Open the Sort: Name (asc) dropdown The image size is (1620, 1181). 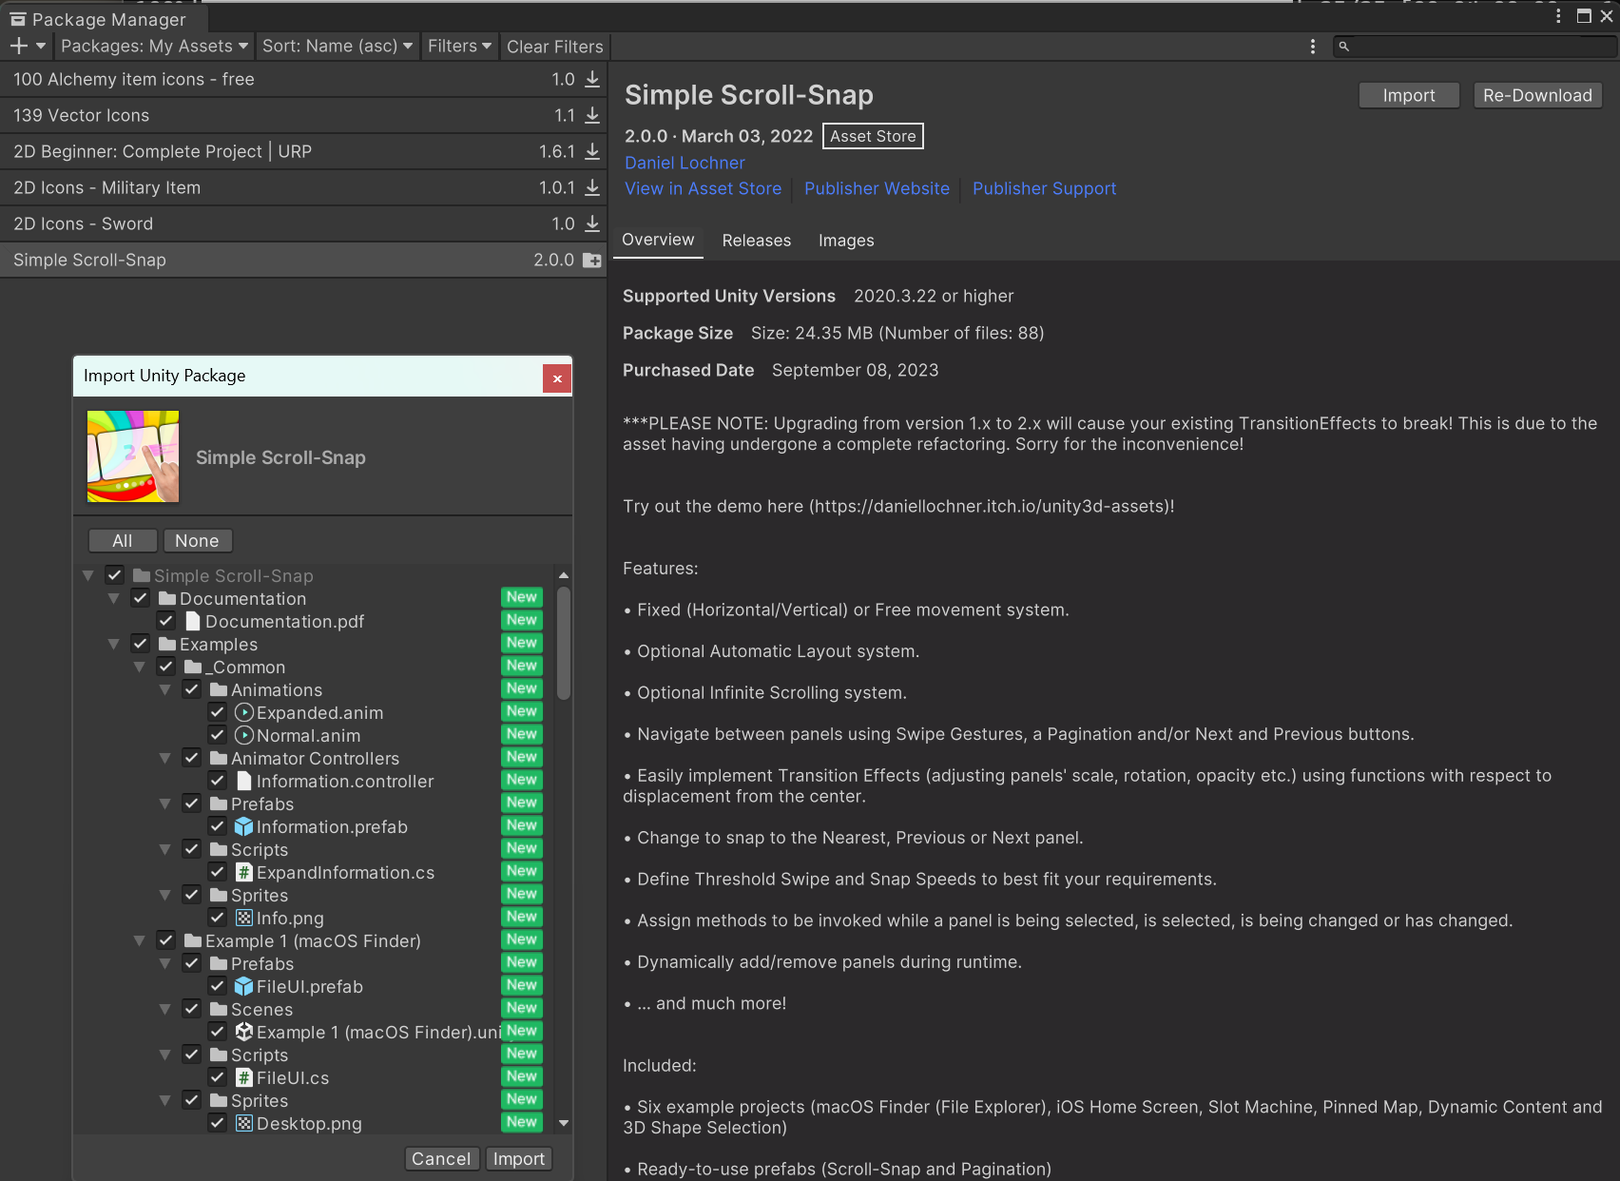tap(337, 46)
